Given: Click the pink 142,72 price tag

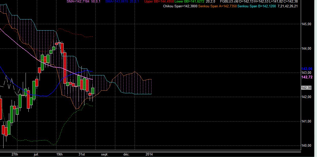Looking at the screenshot, I should point(307,77).
